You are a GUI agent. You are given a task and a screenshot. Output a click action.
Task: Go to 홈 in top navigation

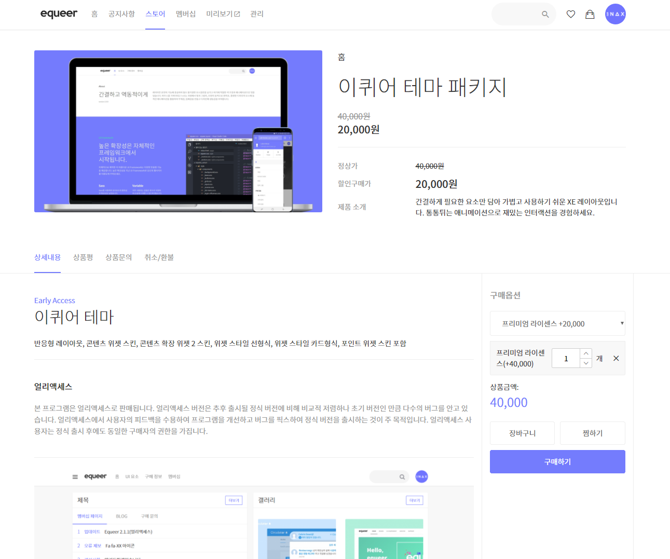[94, 14]
